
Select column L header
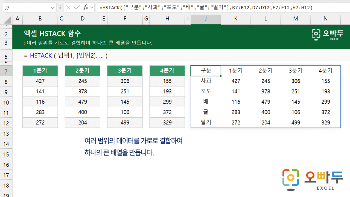266,19
